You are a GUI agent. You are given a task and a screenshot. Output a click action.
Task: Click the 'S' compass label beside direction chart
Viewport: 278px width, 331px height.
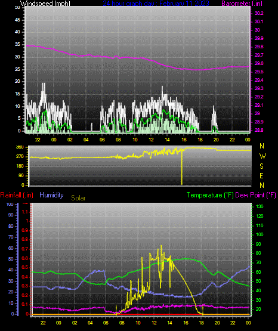(x=261, y=166)
